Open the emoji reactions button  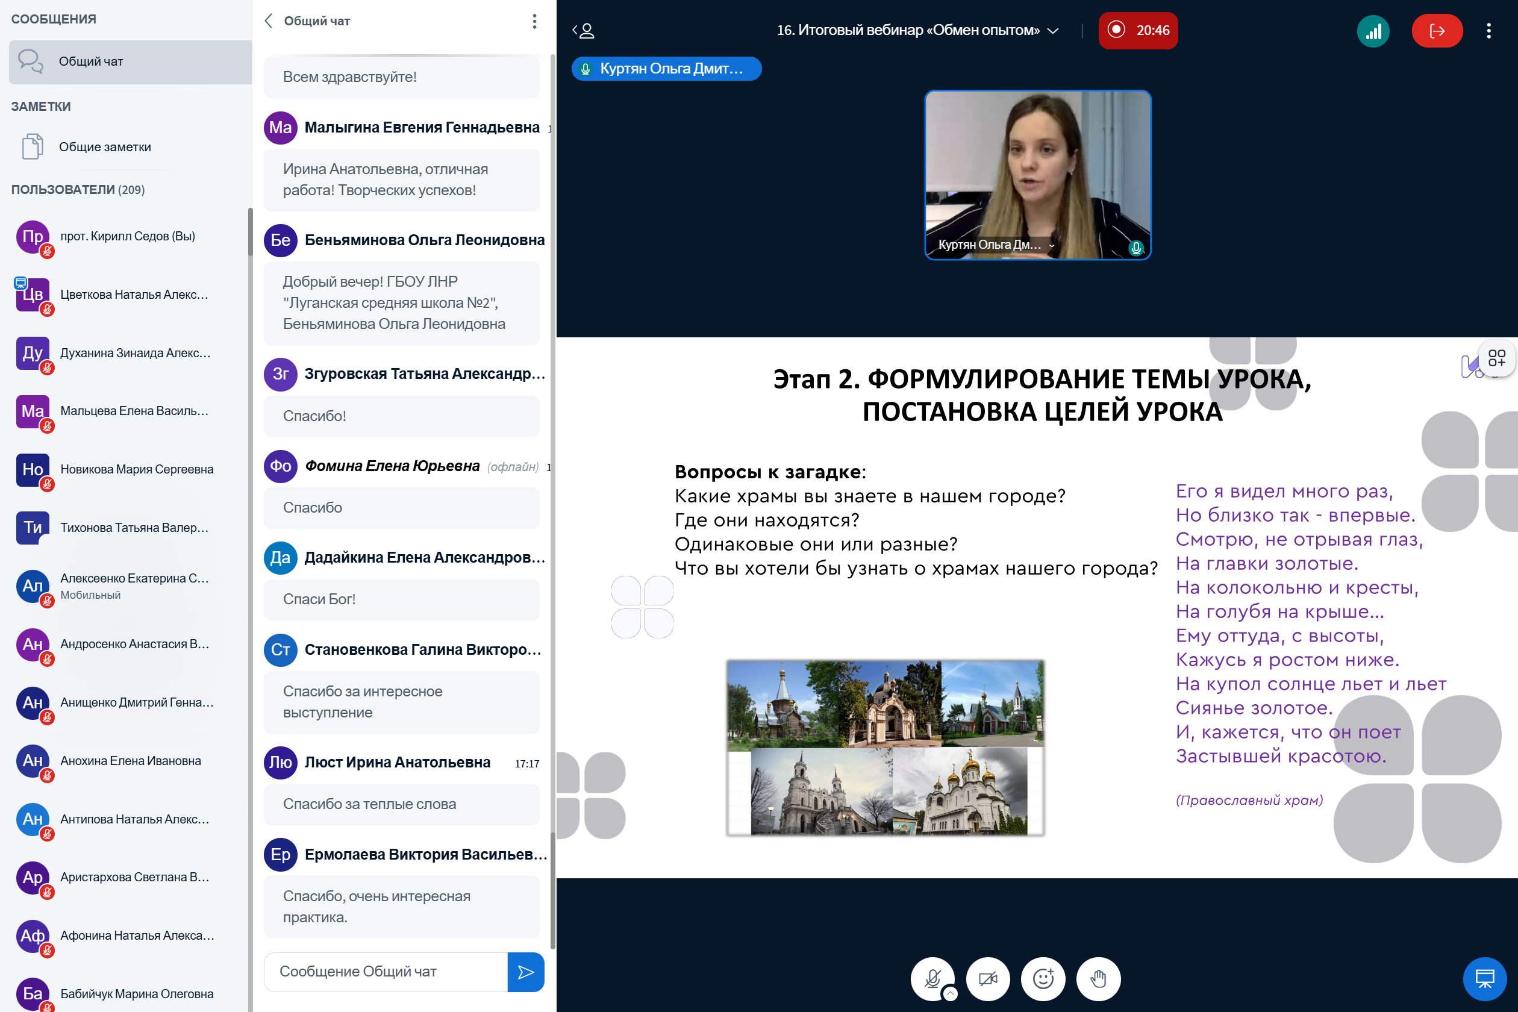tap(1042, 978)
